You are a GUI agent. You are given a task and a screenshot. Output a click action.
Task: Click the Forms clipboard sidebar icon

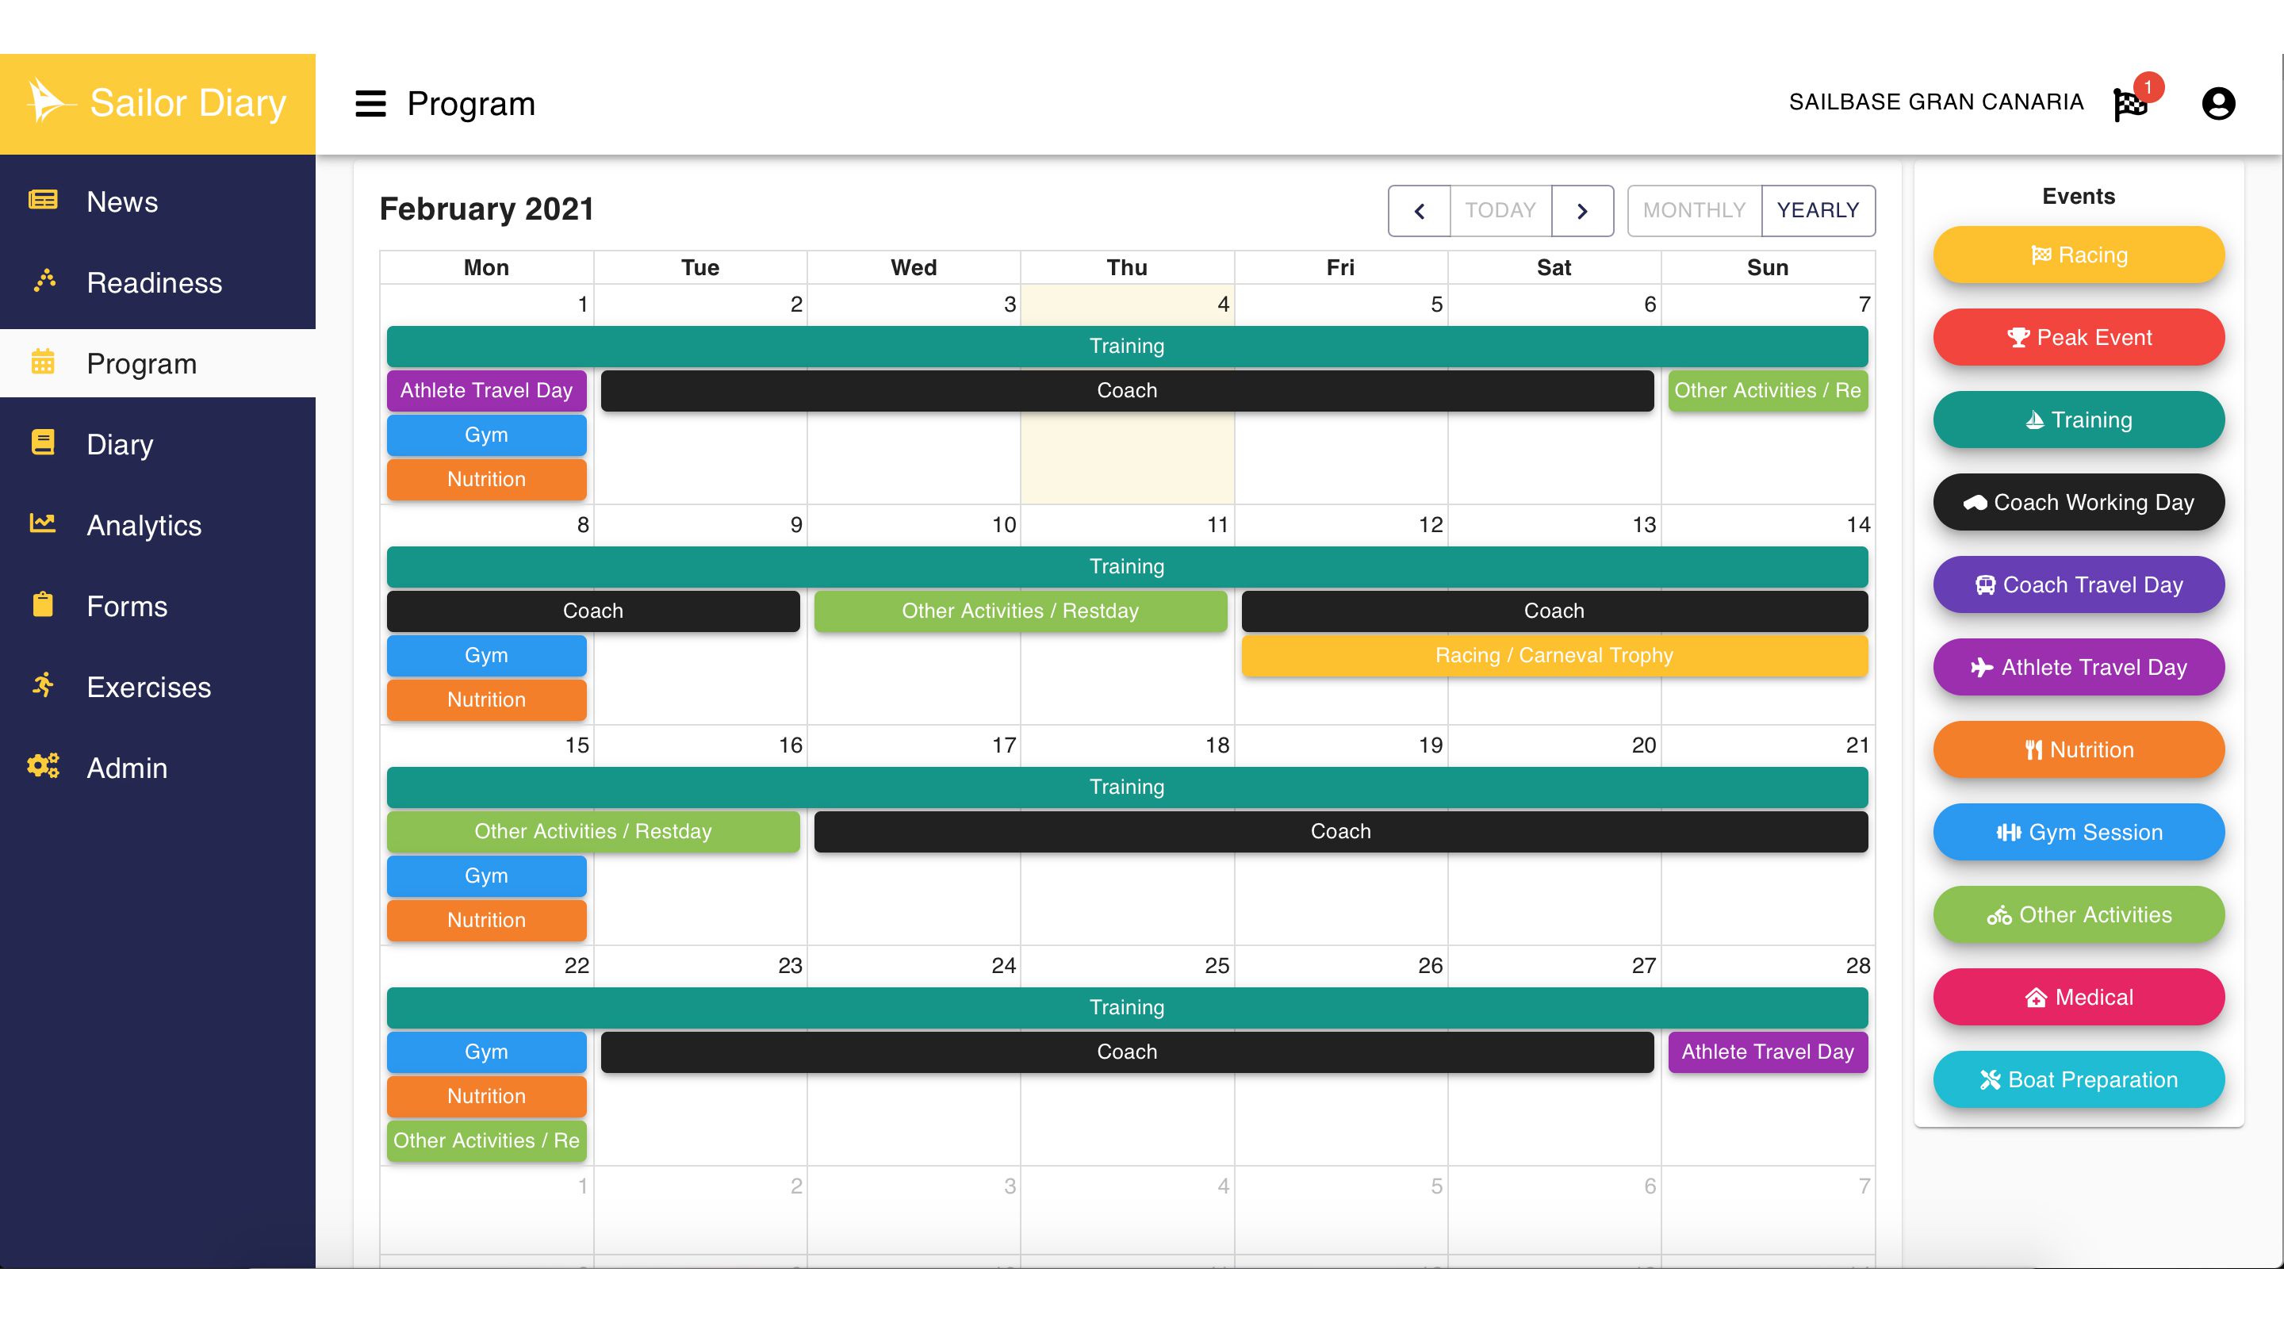[43, 604]
